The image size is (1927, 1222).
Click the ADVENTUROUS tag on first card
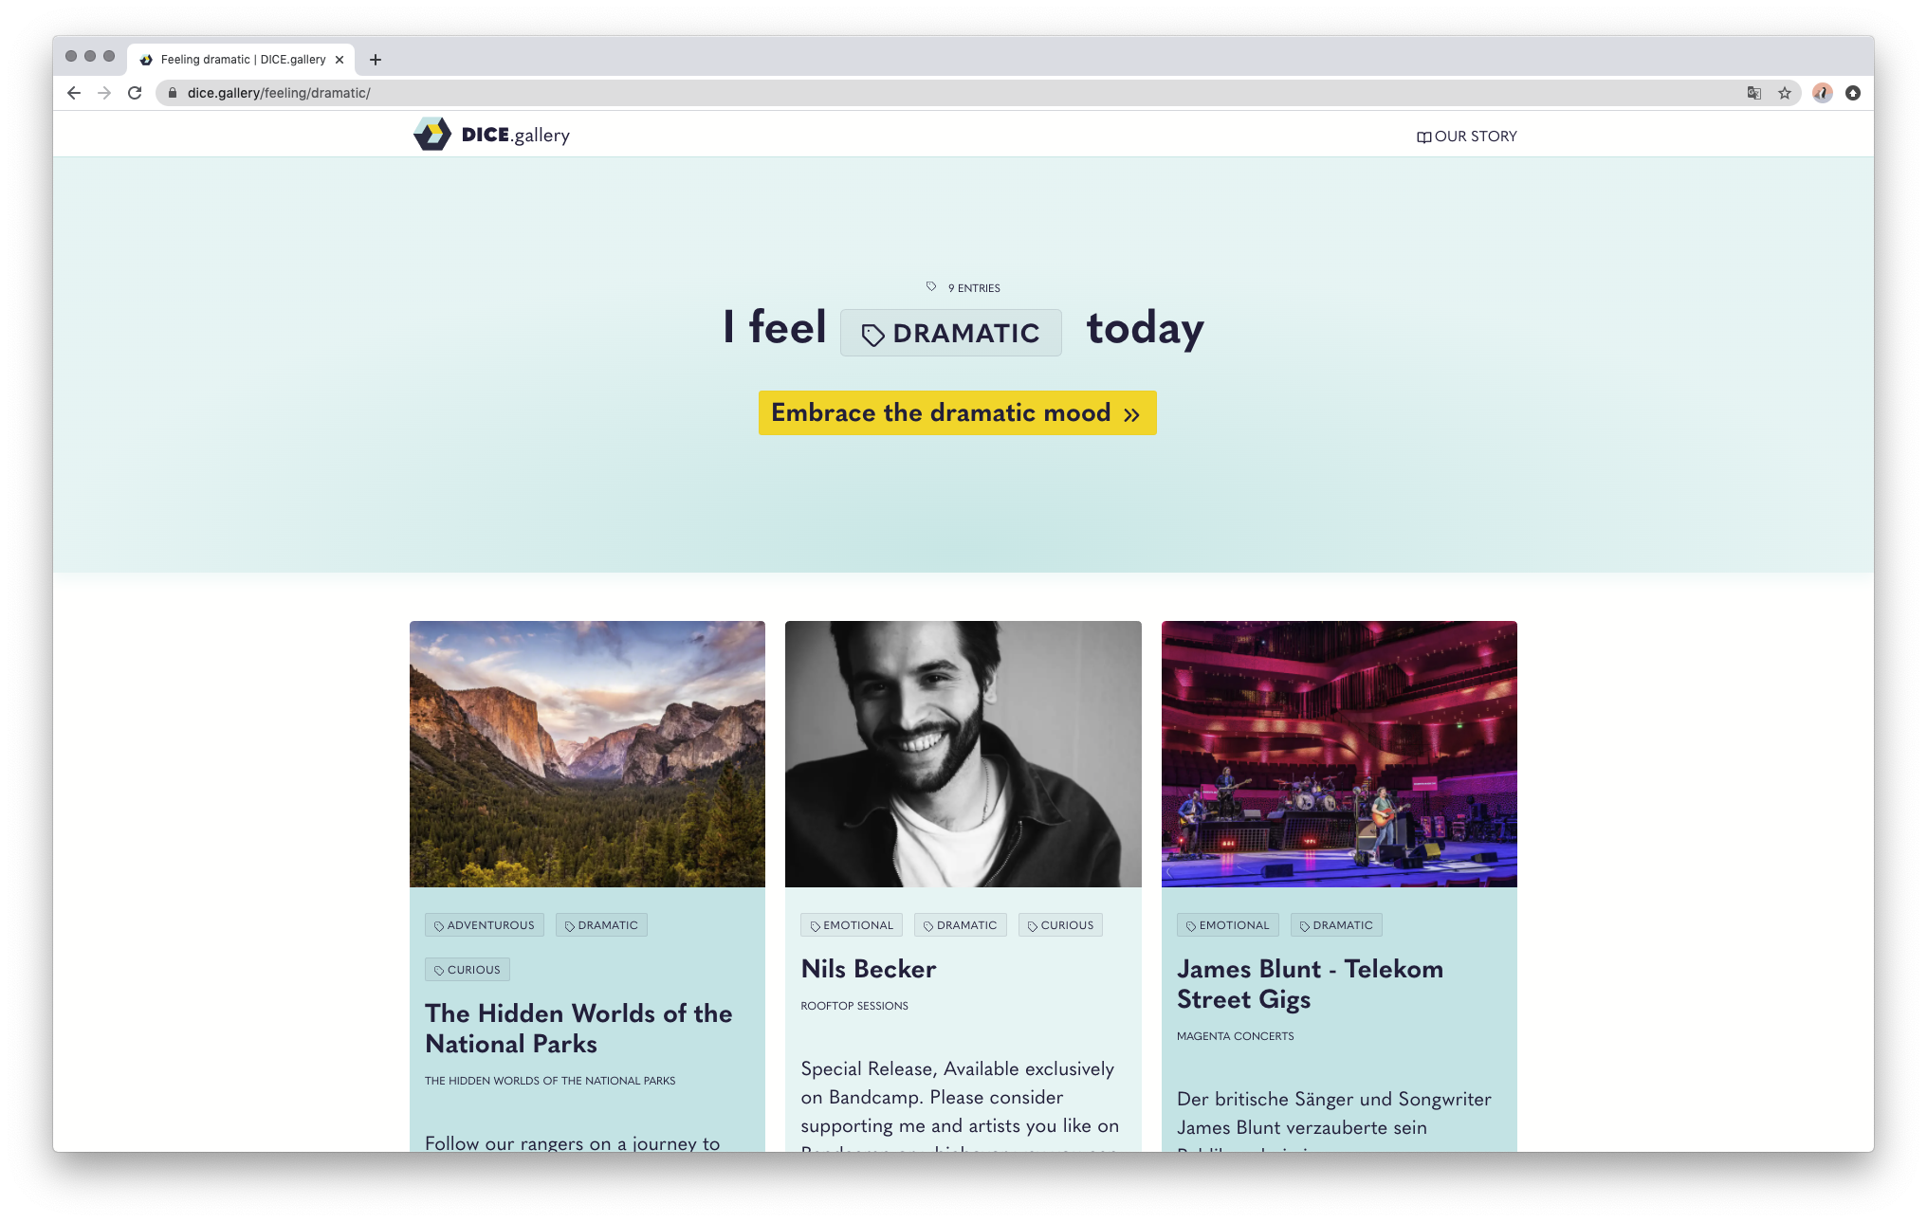[x=485, y=925]
